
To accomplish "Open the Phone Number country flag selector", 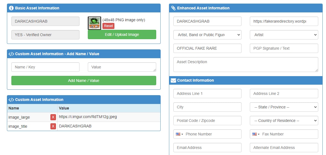I will tap(179, 134).
